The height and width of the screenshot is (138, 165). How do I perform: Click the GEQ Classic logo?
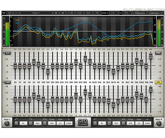coord(83,122)
